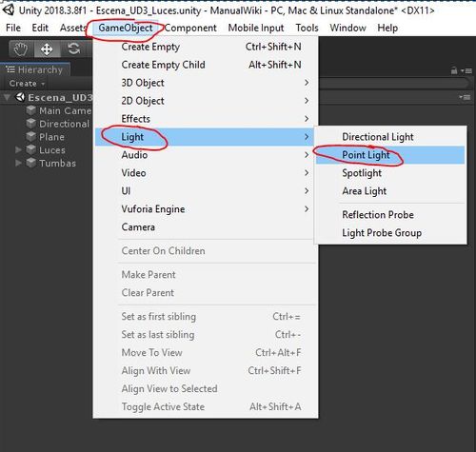Viewport: 476px width, 452px height.
Task: Choose Reflection Probe in submenu
Action: click(390, 215)
